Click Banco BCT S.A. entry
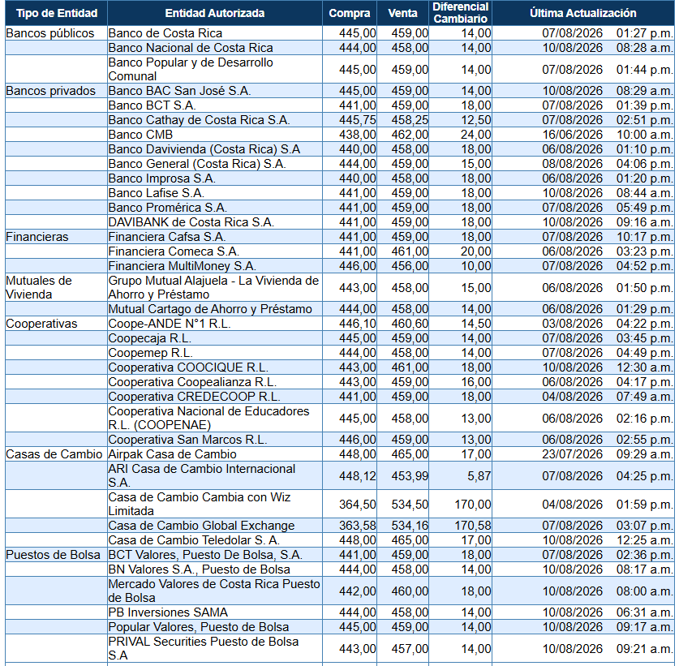Image resolution: width=679 pixels, height=666 pixels. pyautogui.click(x=152, y=105)
